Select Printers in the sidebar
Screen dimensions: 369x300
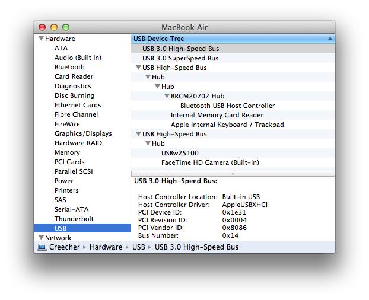coord(66,190)
